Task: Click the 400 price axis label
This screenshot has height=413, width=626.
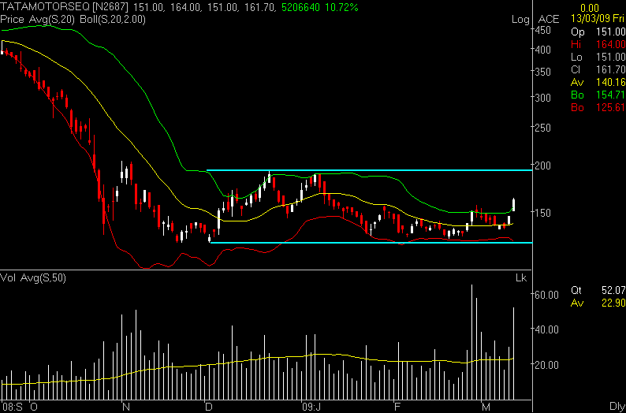Action: coord(544,50)
